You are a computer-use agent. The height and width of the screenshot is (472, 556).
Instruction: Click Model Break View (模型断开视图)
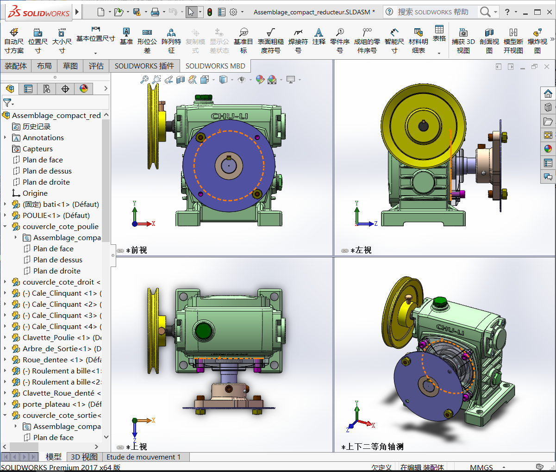coord(513,41)
